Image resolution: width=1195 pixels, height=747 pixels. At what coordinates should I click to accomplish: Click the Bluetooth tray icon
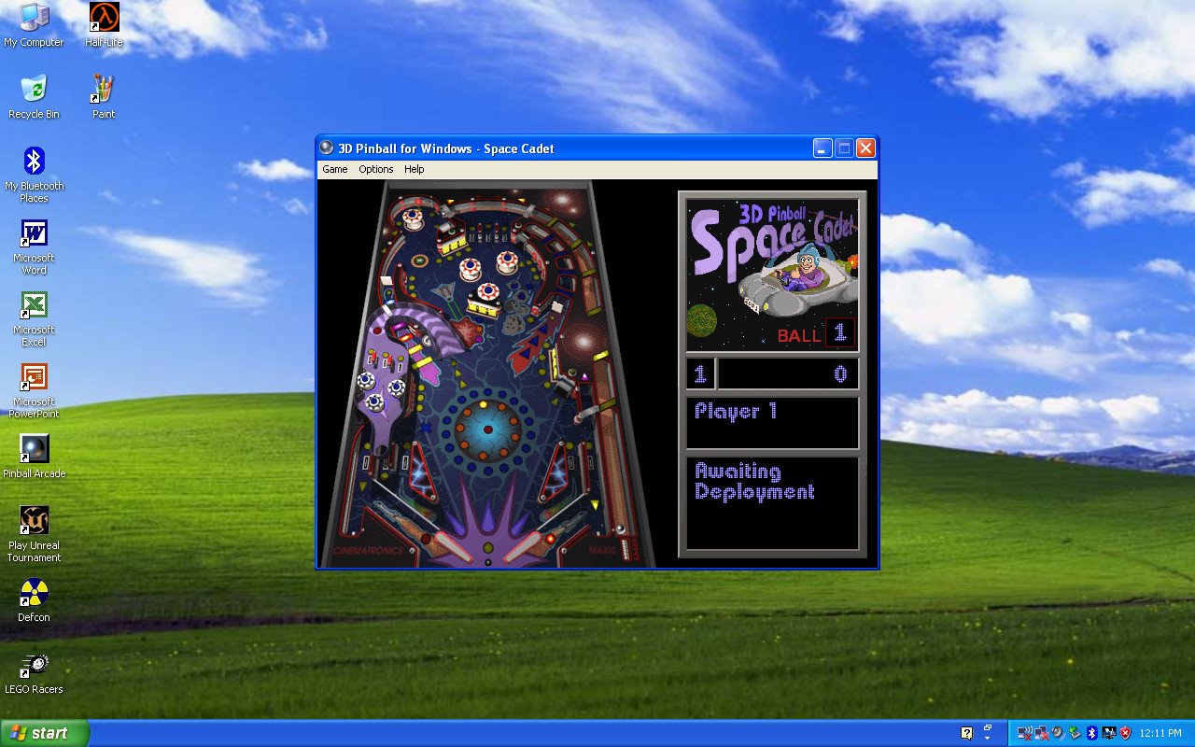[x=1092, y=733]
